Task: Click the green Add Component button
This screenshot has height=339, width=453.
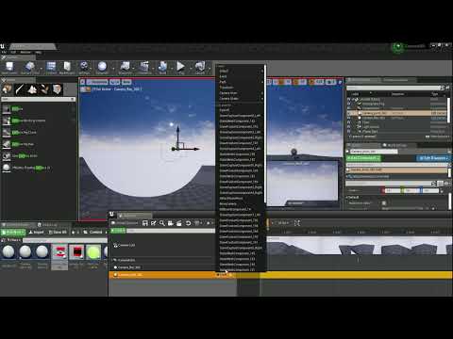Action: [x=363, y=158]
